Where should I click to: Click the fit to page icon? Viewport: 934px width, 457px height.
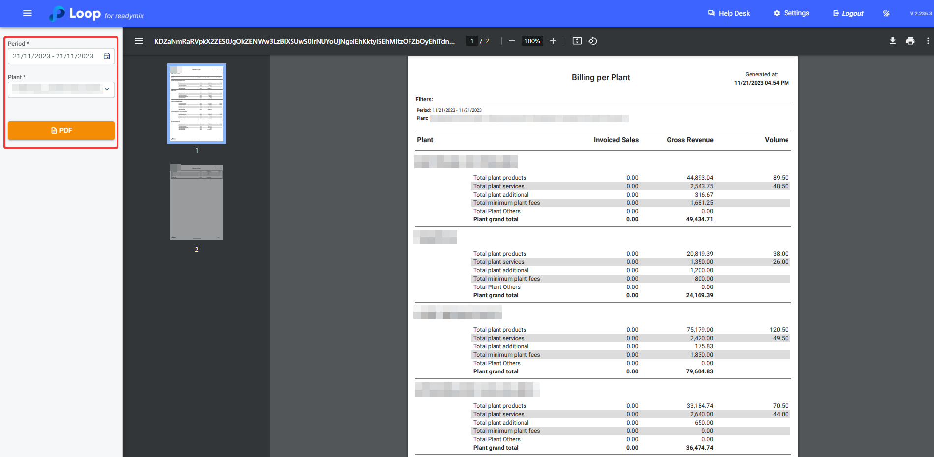pos(577,41)
